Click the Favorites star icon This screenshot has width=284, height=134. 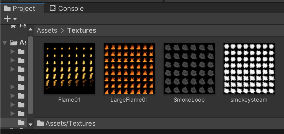(x=13, y=26)
